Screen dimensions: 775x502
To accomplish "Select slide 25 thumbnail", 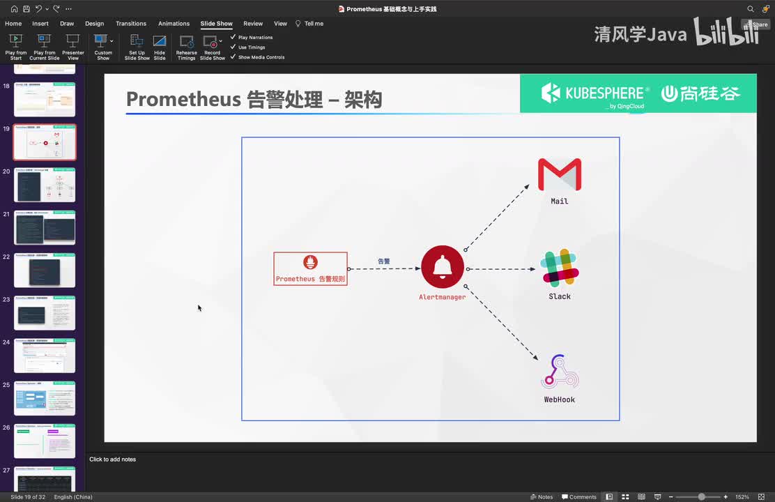I will click(x=45, y=398).
